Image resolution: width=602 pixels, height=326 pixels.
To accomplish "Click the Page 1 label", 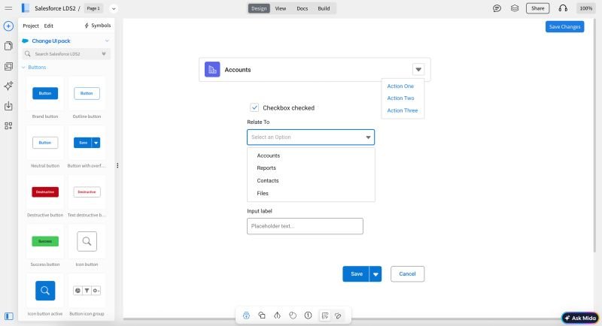I will click(x=93, y=8).
